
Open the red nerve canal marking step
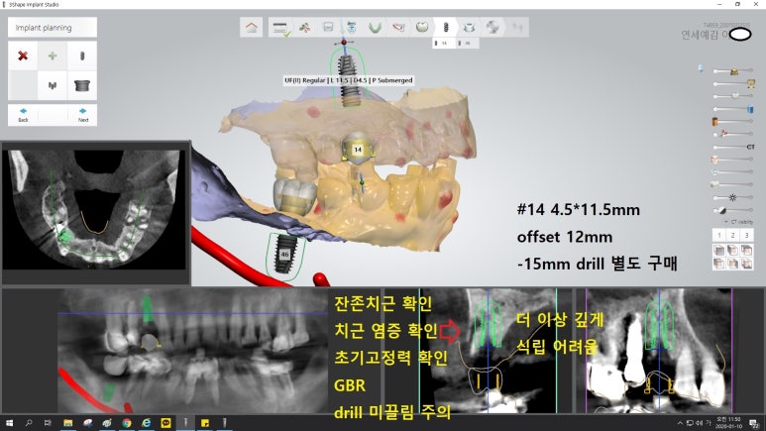pyautogui.click(x=398, y=28)
